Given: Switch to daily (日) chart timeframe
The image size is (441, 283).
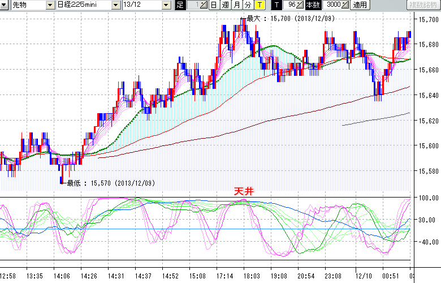Looking at the screenshot, I should point(213,5).
